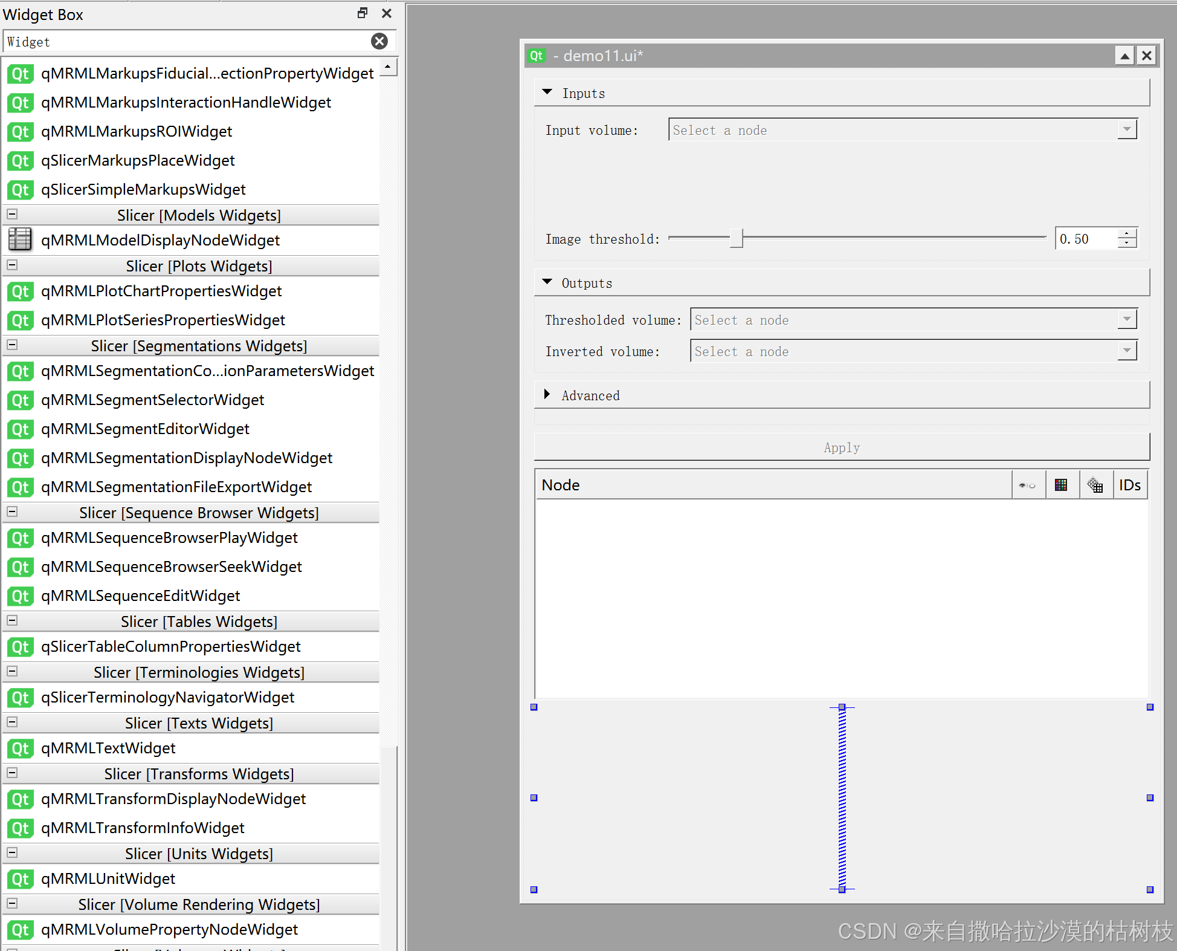This screenshot has width=1177, height=951.
Task: Select the qMRMLVolumePropertyNodeWidget Qt icon
Action: click(20, 930)
